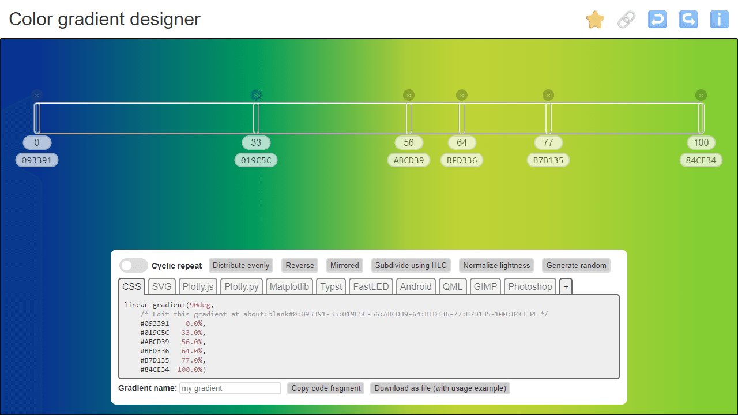Image resolution: width=738 pixels, height=415 pixels.
Task: Open color picker for 019C5C
Action: click(x=256, y=160)
